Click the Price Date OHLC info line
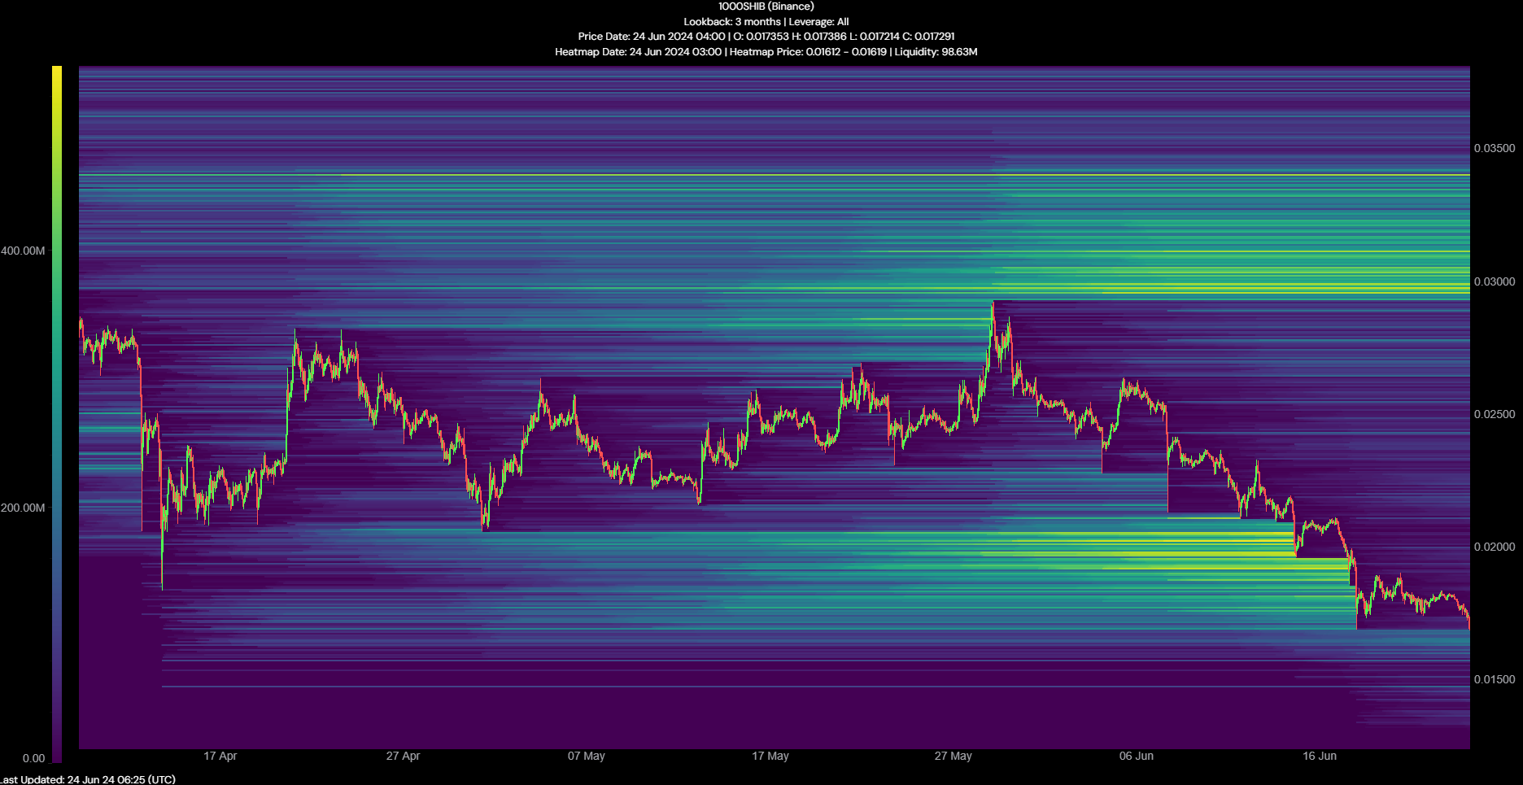Screen dimensions: 1523x785 click(x=766, y=37)
